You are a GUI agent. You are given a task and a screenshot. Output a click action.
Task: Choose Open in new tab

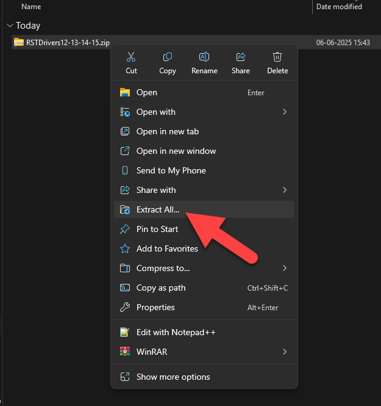(204, 131)
